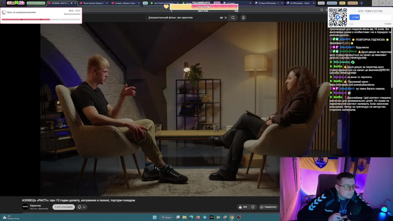This screenshot has height=221, width=393.
Task: Click the Ціль за шанувальниками progress bar
Action: point(41,19)
